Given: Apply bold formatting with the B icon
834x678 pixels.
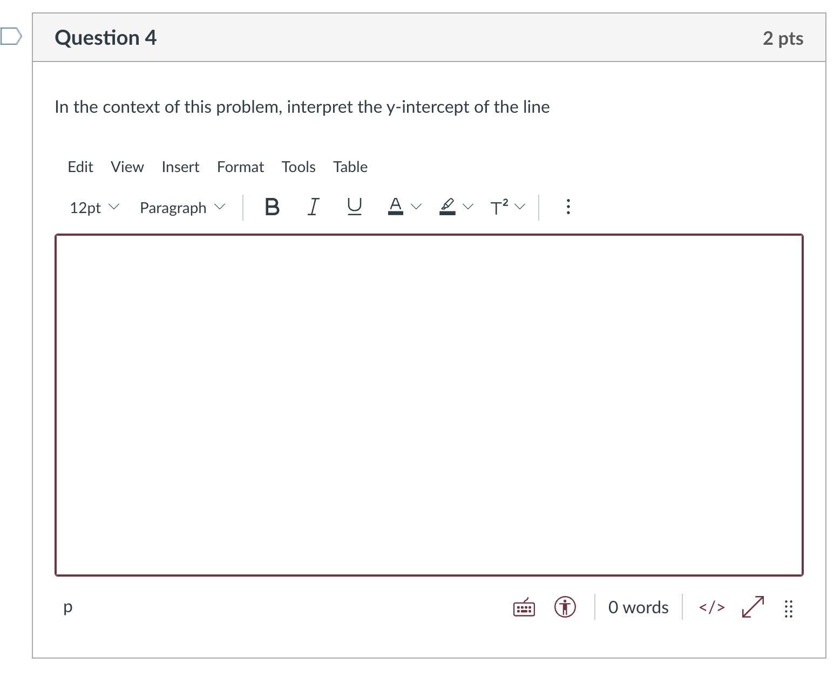Looking at the screenshot, I should [x=272, y=207].
